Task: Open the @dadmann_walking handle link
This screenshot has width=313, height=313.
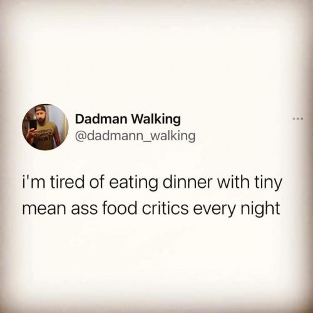Action: coord(135,136)
